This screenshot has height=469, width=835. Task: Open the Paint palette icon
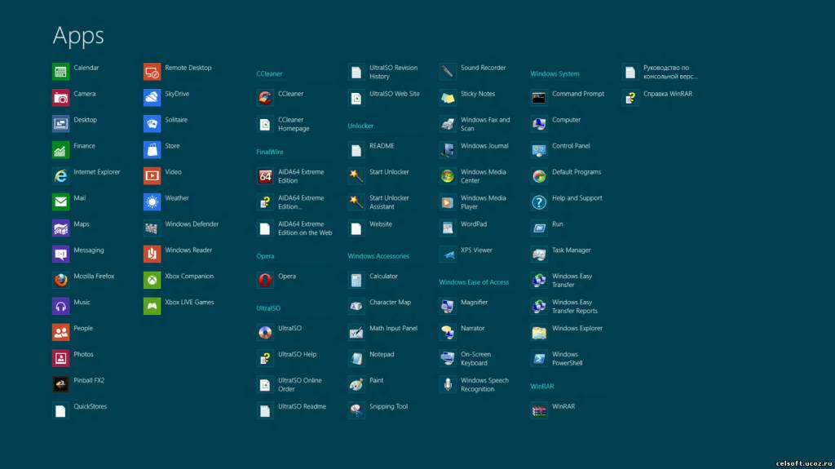(x=356, y=384)
